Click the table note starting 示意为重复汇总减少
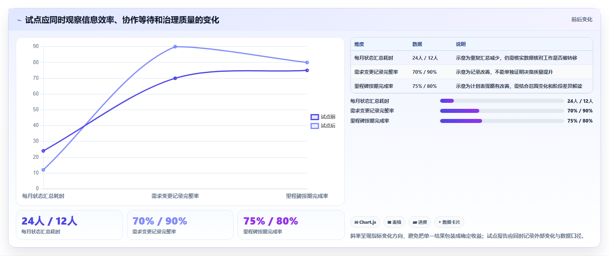The width and height of the screenshot is (609, 256). click(516, 58)
